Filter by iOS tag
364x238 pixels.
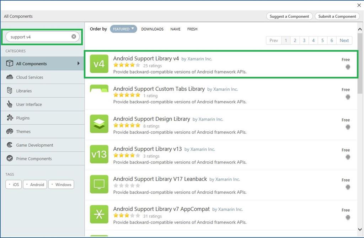[x=14, y=184]
